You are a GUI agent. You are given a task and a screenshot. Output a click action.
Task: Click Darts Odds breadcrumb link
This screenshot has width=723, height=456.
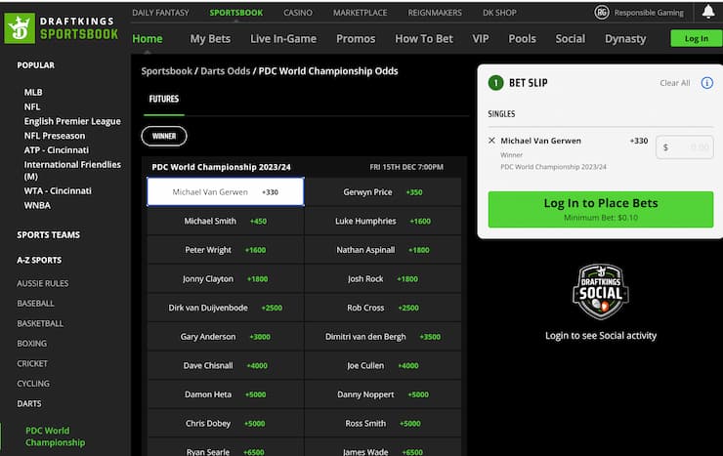click(x=225, y=71)
